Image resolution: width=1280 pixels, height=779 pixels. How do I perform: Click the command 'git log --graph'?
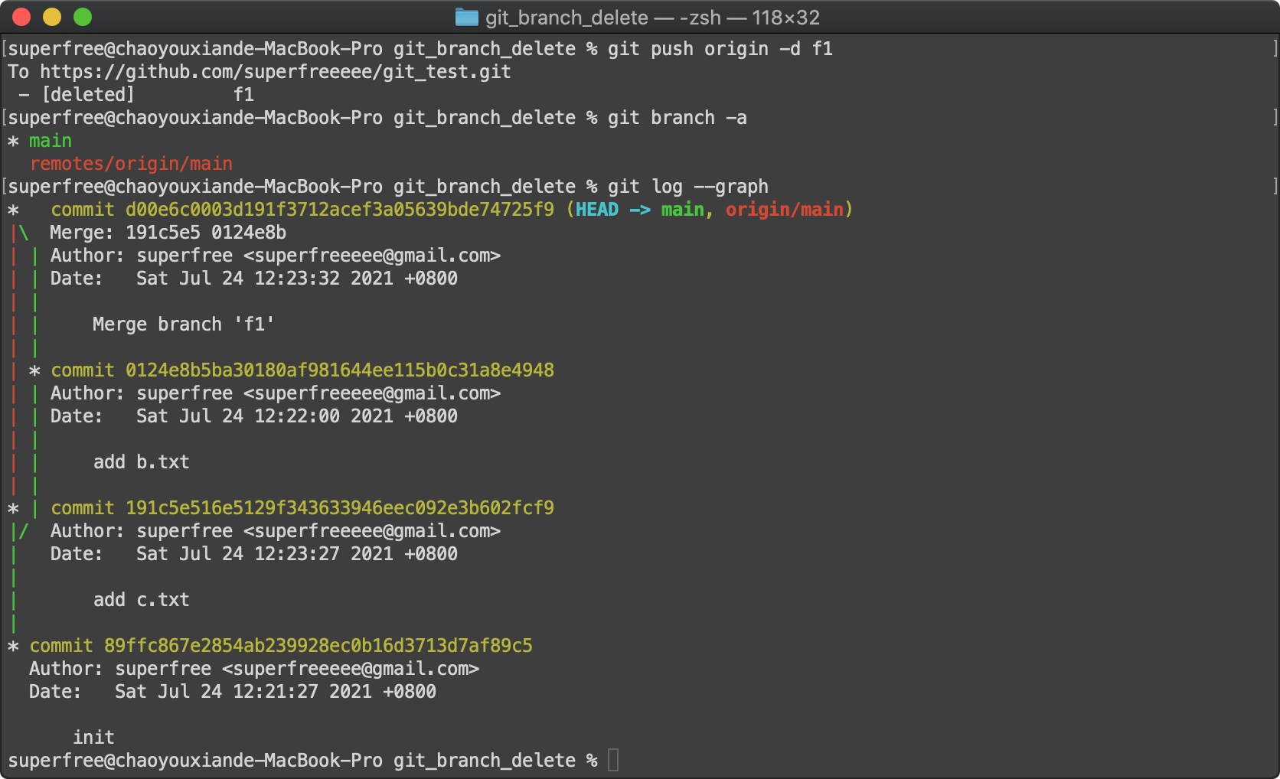(688, 187)
